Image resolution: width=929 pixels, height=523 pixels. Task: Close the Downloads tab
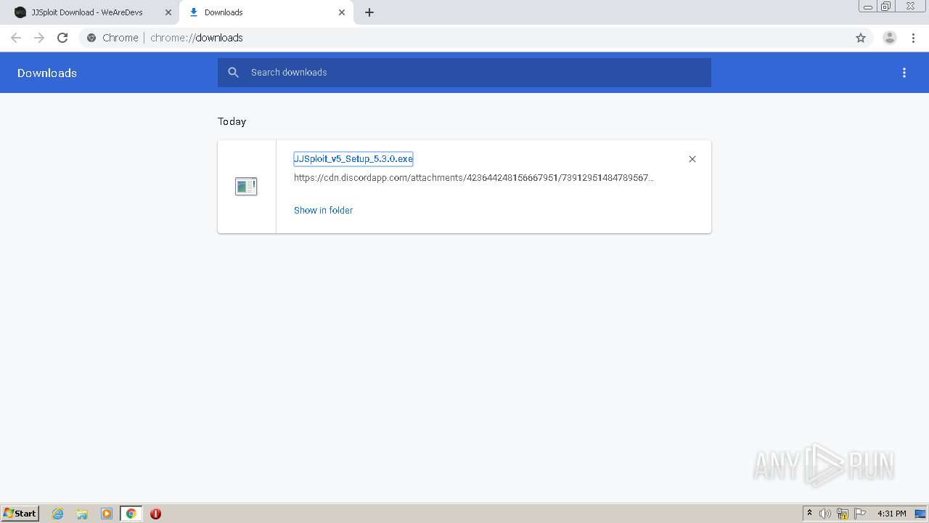tap(342, 12)
